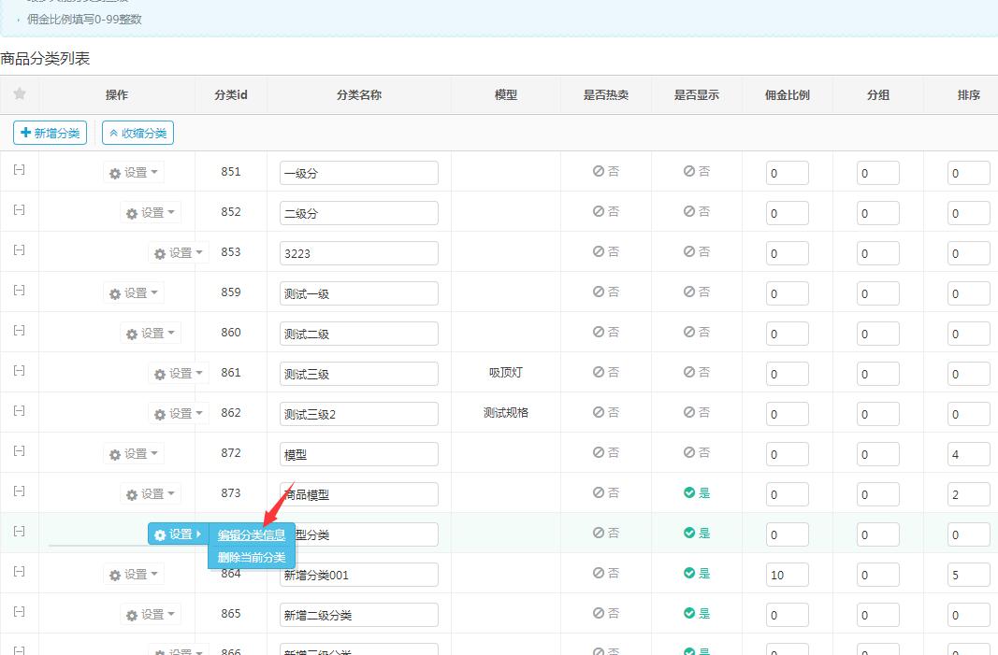Click the 收缩分类 button
This screenshot has height=655, width=998.
coord(137,133)
